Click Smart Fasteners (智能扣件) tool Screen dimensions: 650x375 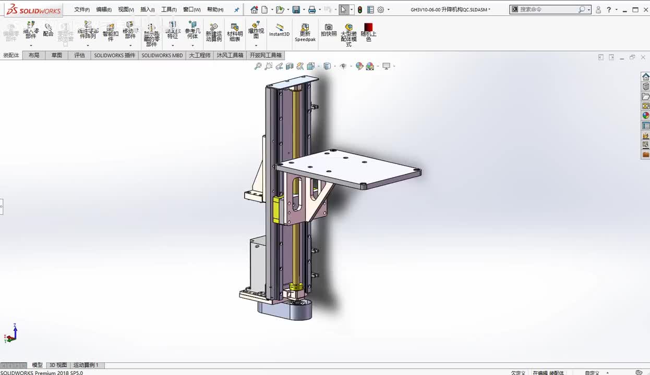[111, 32]
